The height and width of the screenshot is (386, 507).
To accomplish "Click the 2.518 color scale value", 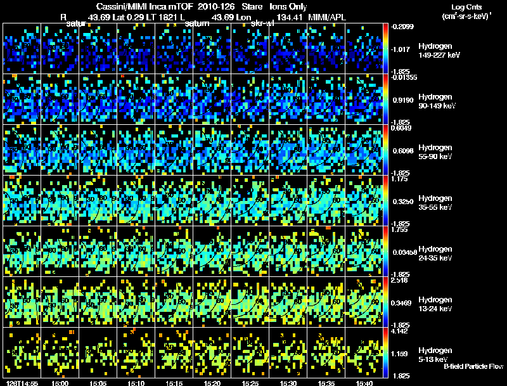I will click(399, 280).
